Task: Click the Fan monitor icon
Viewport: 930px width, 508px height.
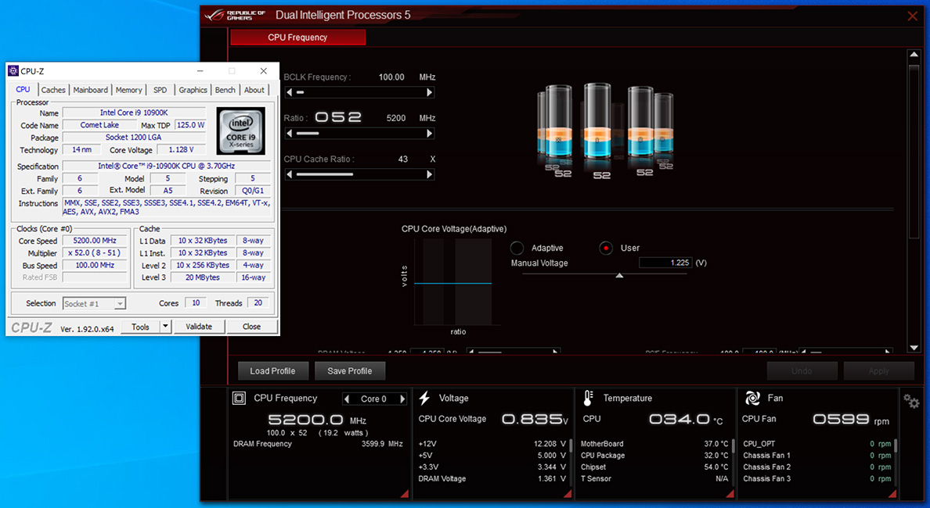Action: (x=752, y=399)
